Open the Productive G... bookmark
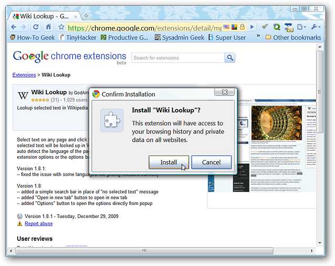The width and height of the screenshot is (335, 266). 125,38
